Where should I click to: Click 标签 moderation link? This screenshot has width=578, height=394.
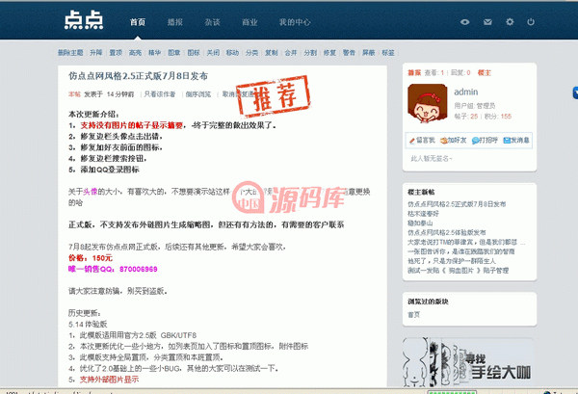388,53
